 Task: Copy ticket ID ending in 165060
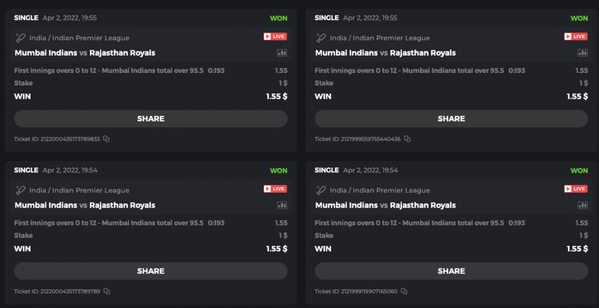point(404,291)
